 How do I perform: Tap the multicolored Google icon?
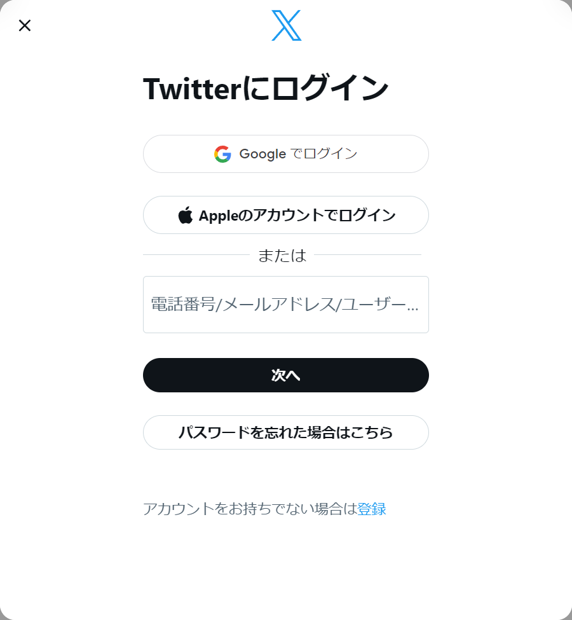(222, 153)
